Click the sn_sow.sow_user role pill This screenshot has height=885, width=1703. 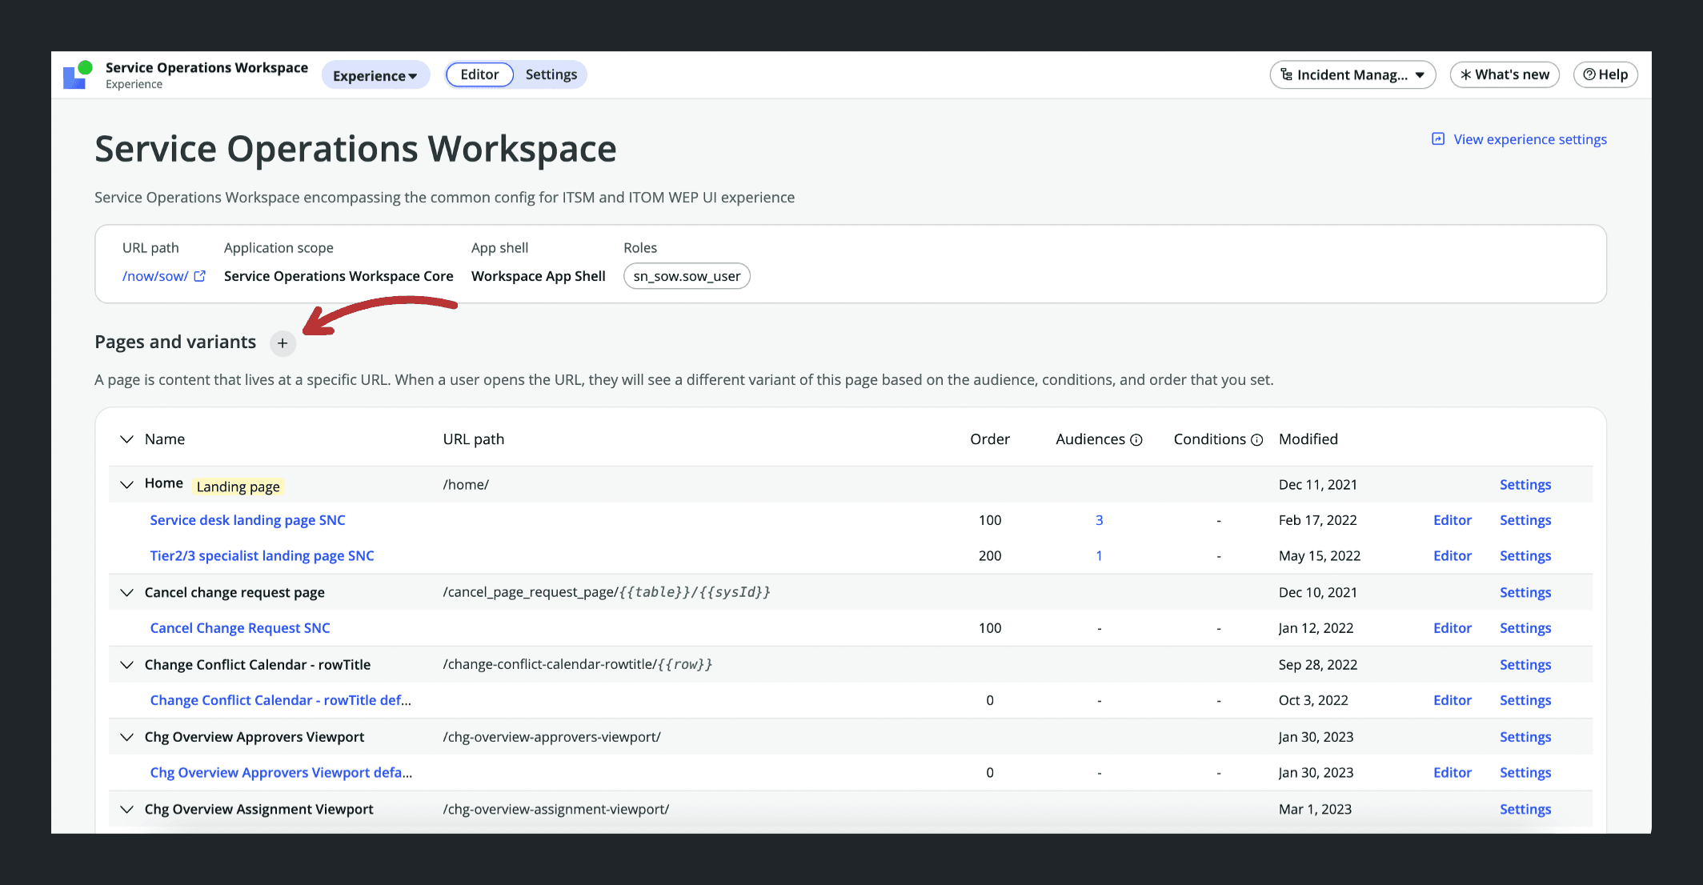[687, 276]
